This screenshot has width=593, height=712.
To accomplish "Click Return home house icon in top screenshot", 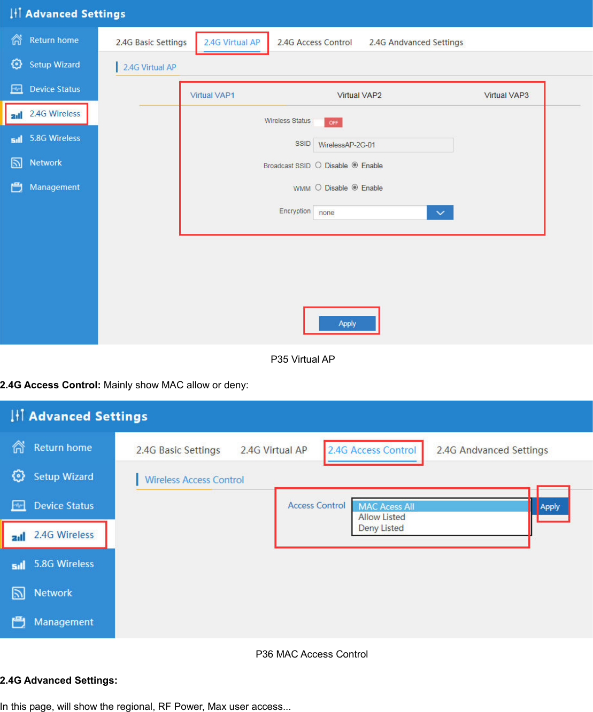I will coord(17,40).
